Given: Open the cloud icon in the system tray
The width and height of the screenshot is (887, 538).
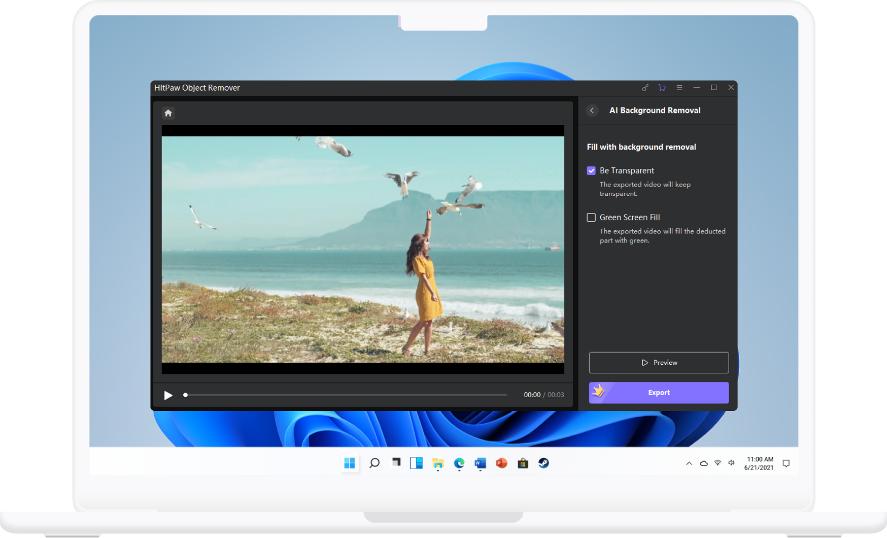Looking at the screenshot, I should tap(703, 463).
